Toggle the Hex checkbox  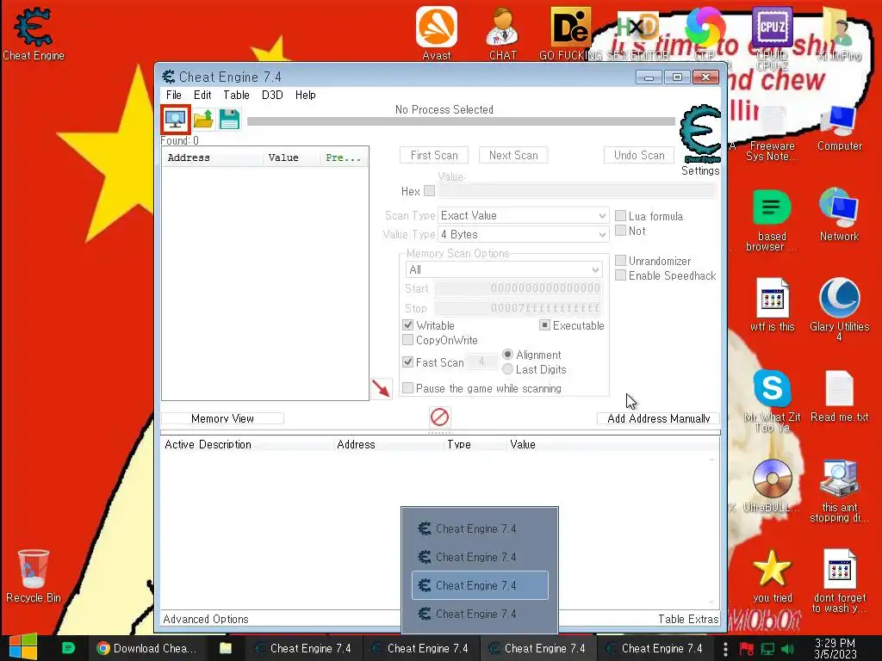[429, 190]
